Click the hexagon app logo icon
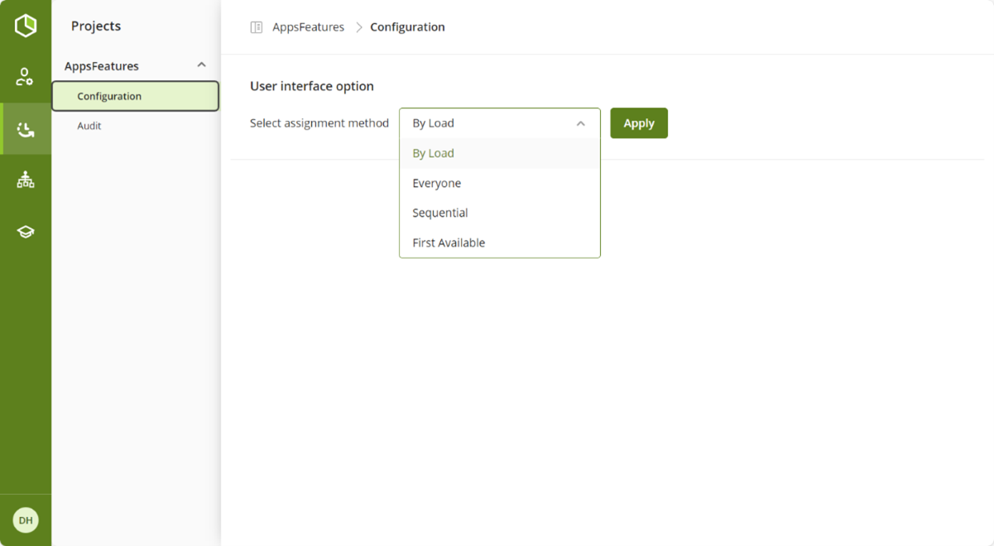The image size is (994, 546). click(x=26, y=26)
